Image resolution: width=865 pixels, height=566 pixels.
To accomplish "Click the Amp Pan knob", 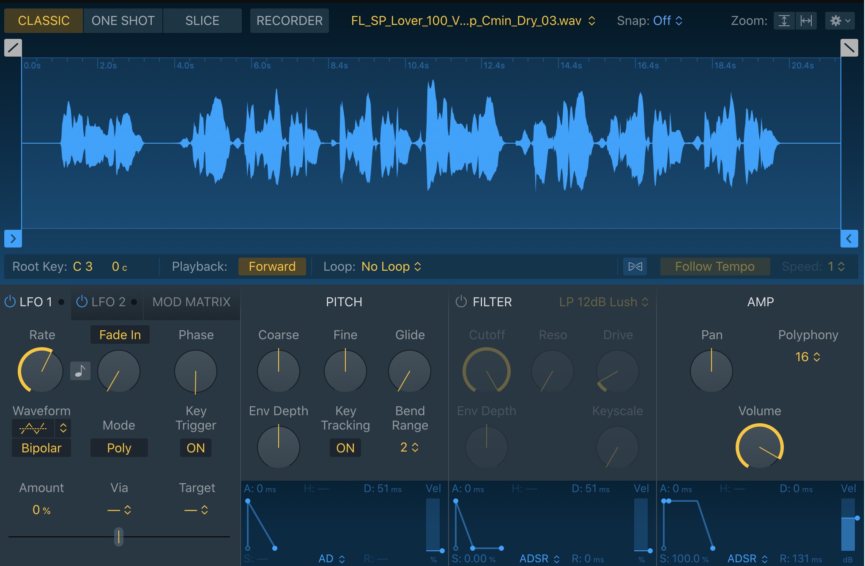I will click(712, 371).
